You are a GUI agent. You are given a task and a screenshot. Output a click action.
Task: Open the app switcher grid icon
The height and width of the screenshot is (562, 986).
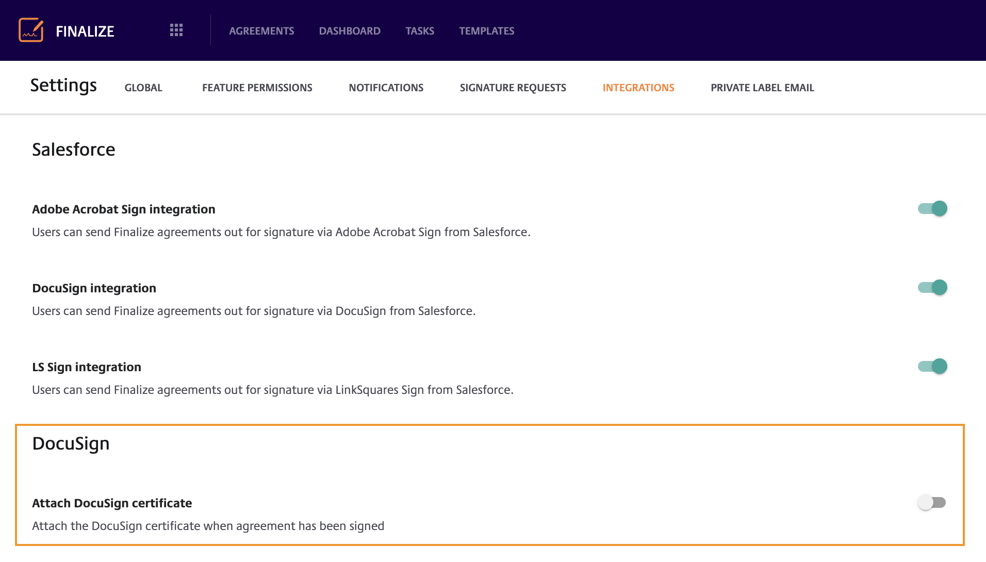[x=176, y=30]
